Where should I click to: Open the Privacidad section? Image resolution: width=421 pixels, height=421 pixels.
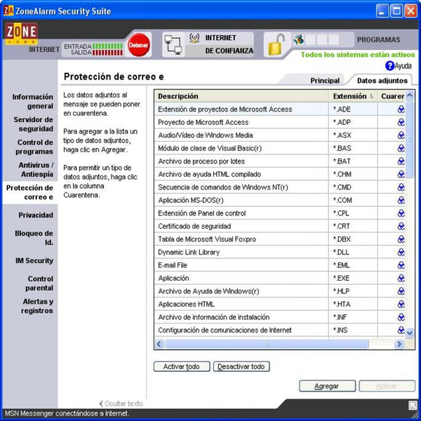pyautogui.click(x=36, y=215)
